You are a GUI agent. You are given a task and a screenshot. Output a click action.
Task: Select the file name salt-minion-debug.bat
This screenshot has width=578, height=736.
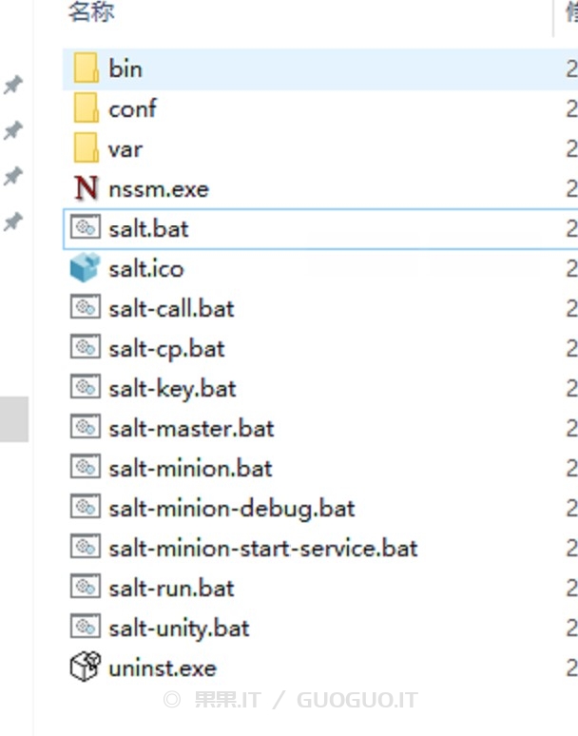232,510
